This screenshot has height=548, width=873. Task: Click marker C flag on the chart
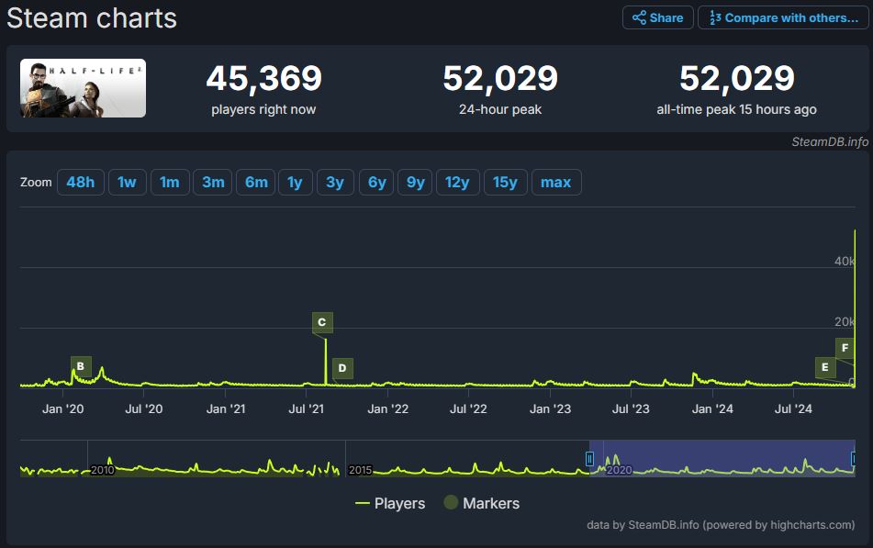point(321,322)
